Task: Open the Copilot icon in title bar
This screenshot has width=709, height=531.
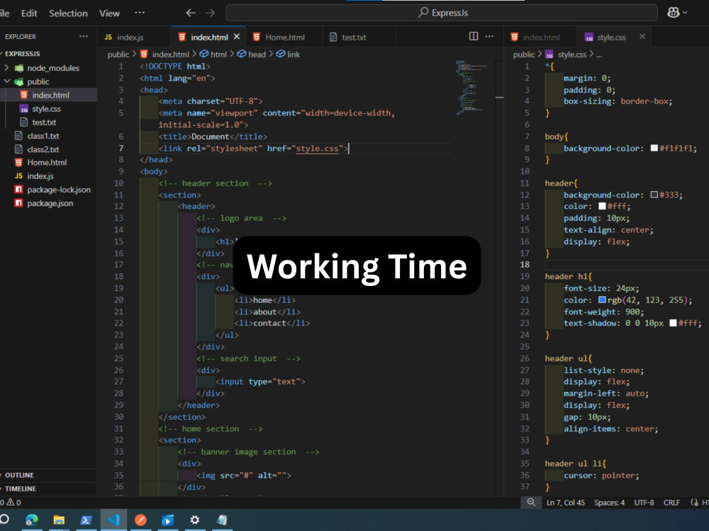Action: point(674,13)
